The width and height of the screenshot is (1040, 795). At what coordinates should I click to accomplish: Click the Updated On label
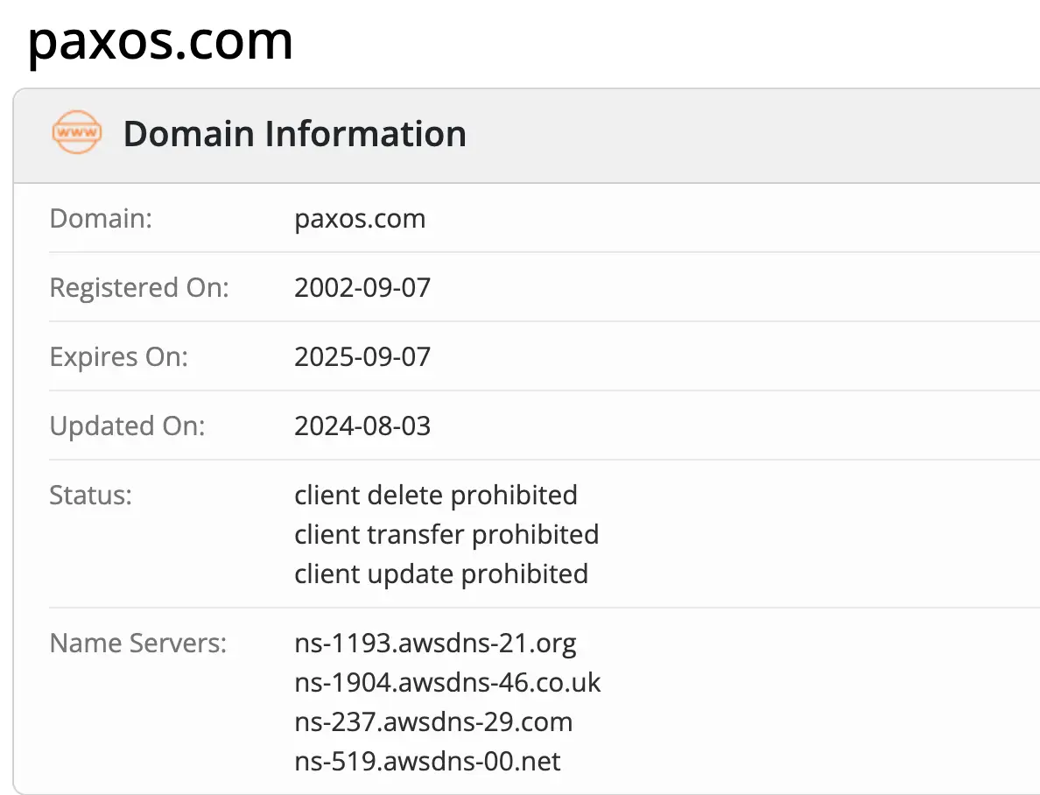click(x=127, y=426)
